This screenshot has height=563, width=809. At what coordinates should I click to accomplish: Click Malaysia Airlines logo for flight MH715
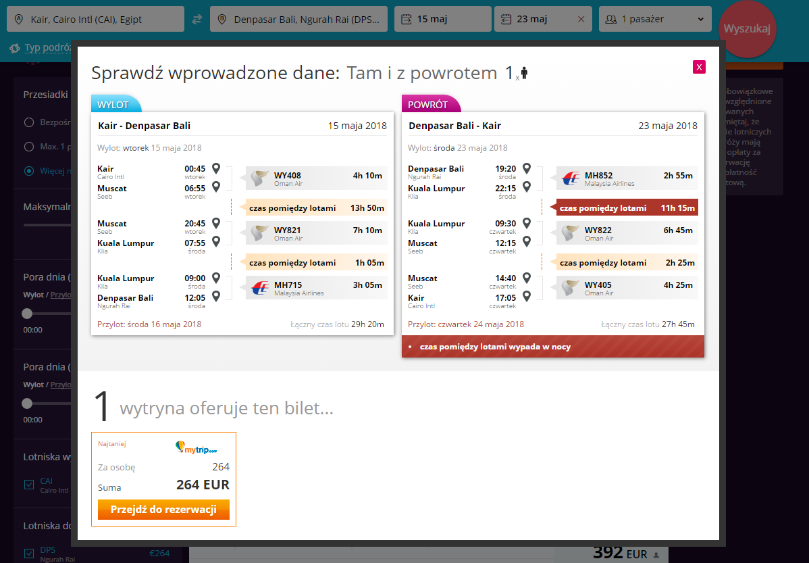point(260,288)
